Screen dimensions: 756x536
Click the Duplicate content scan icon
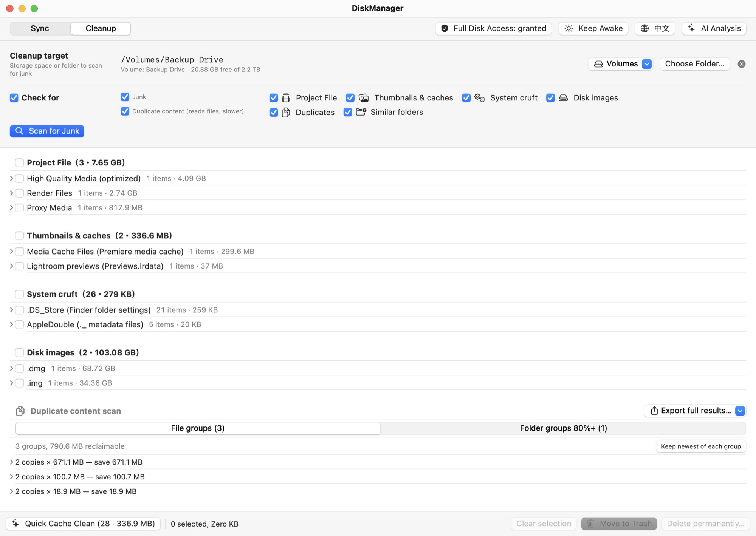tap(20, 411)
